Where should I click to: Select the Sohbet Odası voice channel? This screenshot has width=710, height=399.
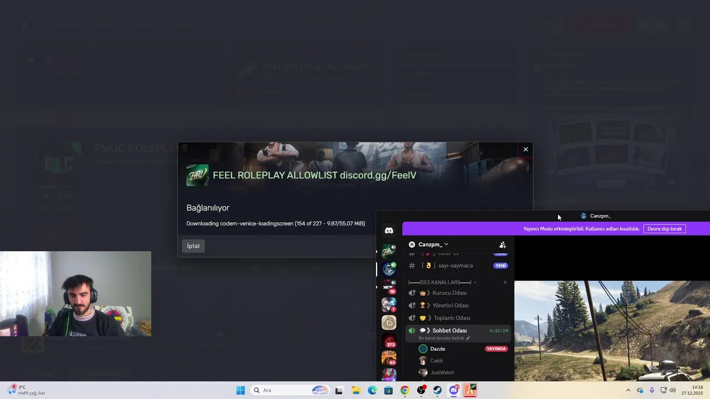[x=458, y=333]
